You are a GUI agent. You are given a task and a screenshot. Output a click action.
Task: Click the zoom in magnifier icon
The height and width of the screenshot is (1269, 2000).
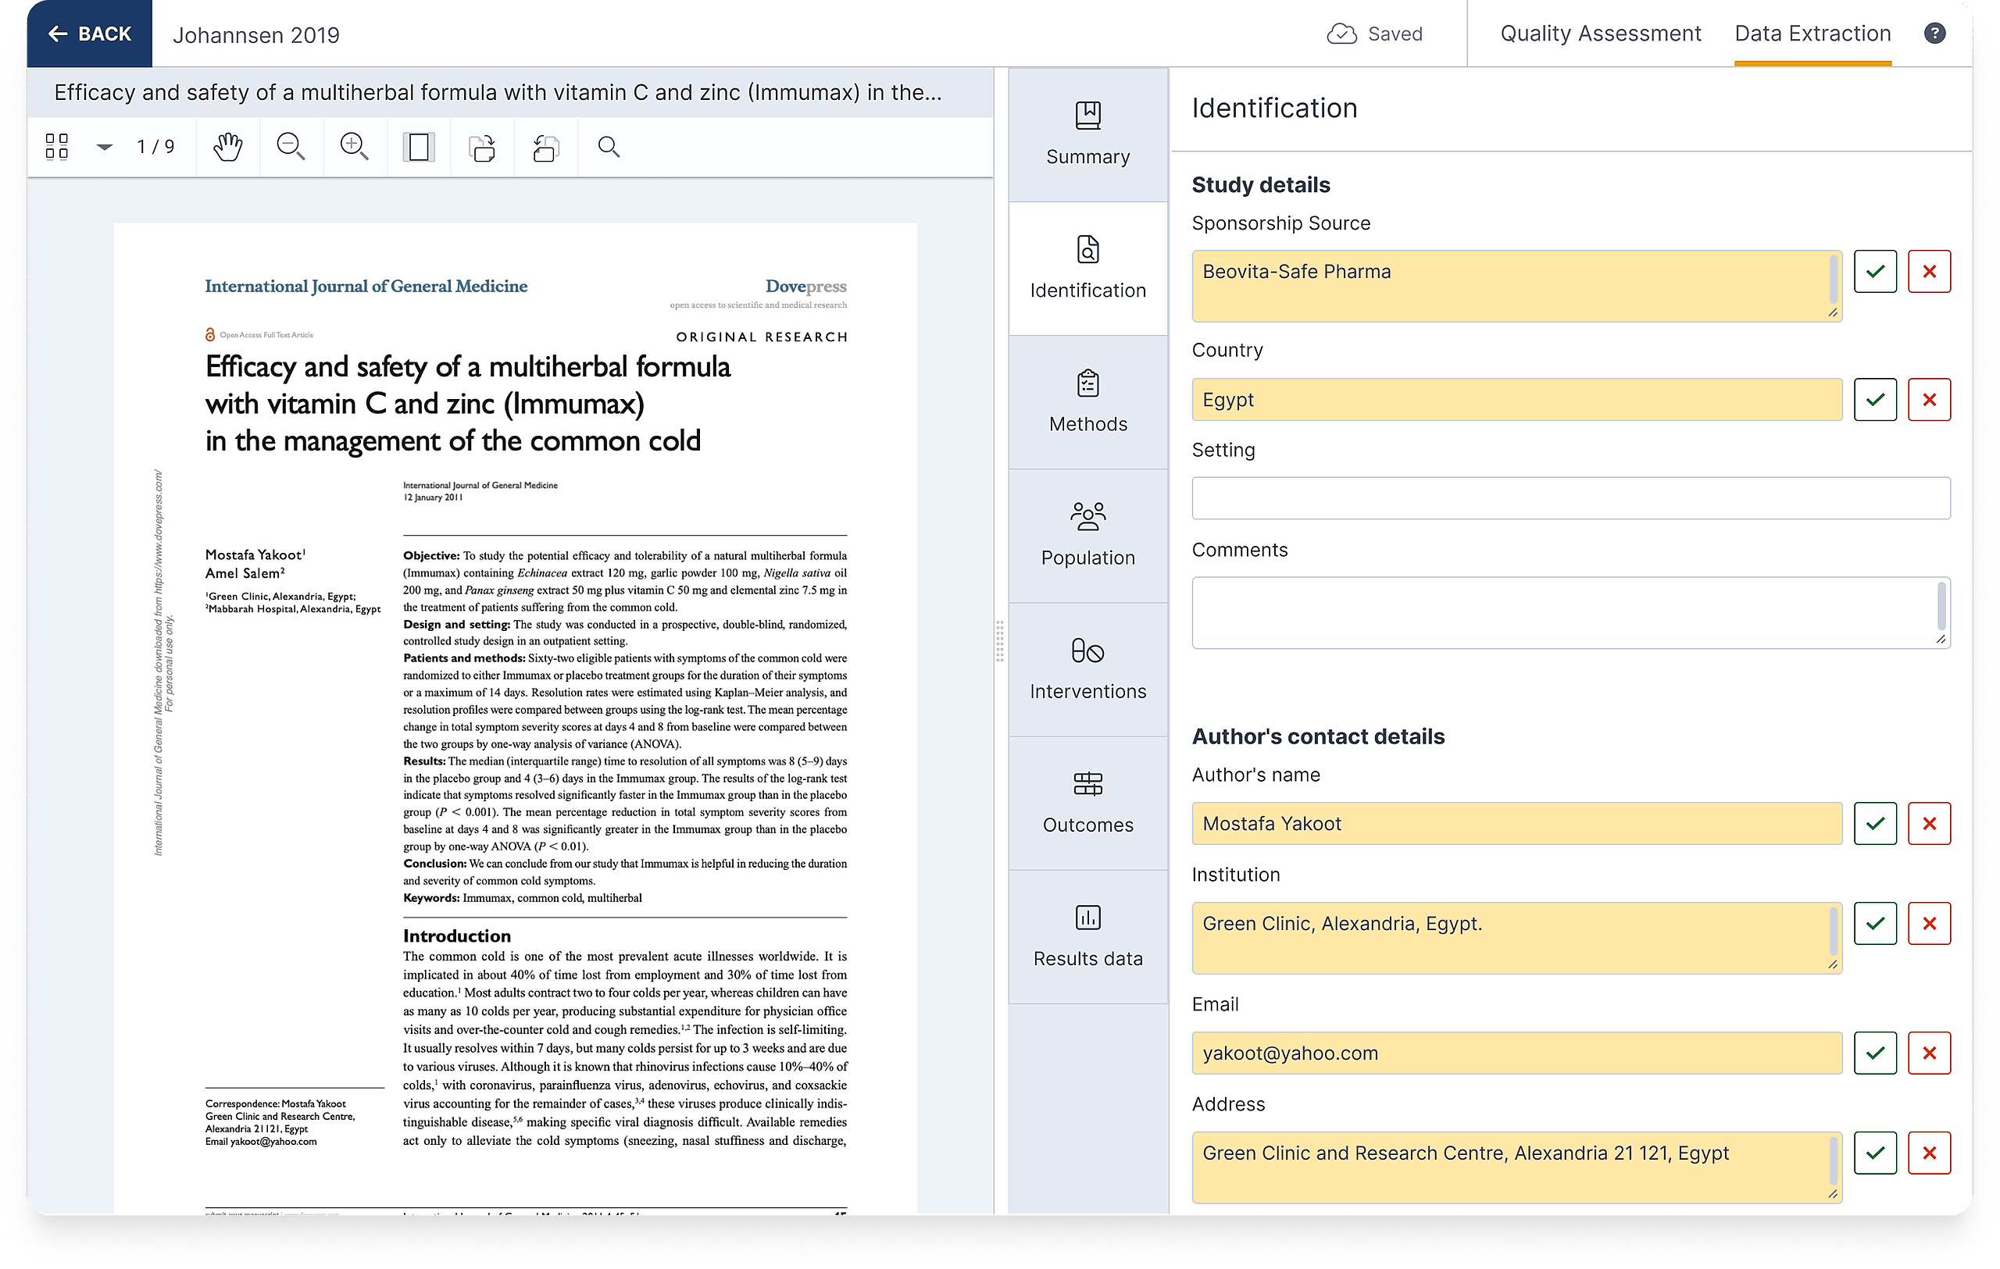coord(355,147)
